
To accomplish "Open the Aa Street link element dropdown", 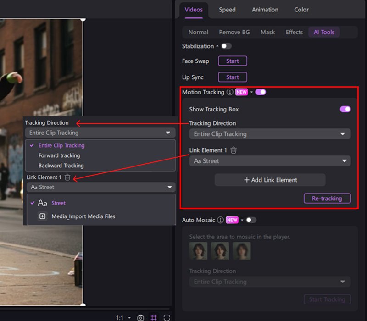I will pyautogui.click(x=269, y=161).
